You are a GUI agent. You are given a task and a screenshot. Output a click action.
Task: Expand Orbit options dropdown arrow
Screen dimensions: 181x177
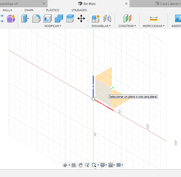(x=69, y=165)
